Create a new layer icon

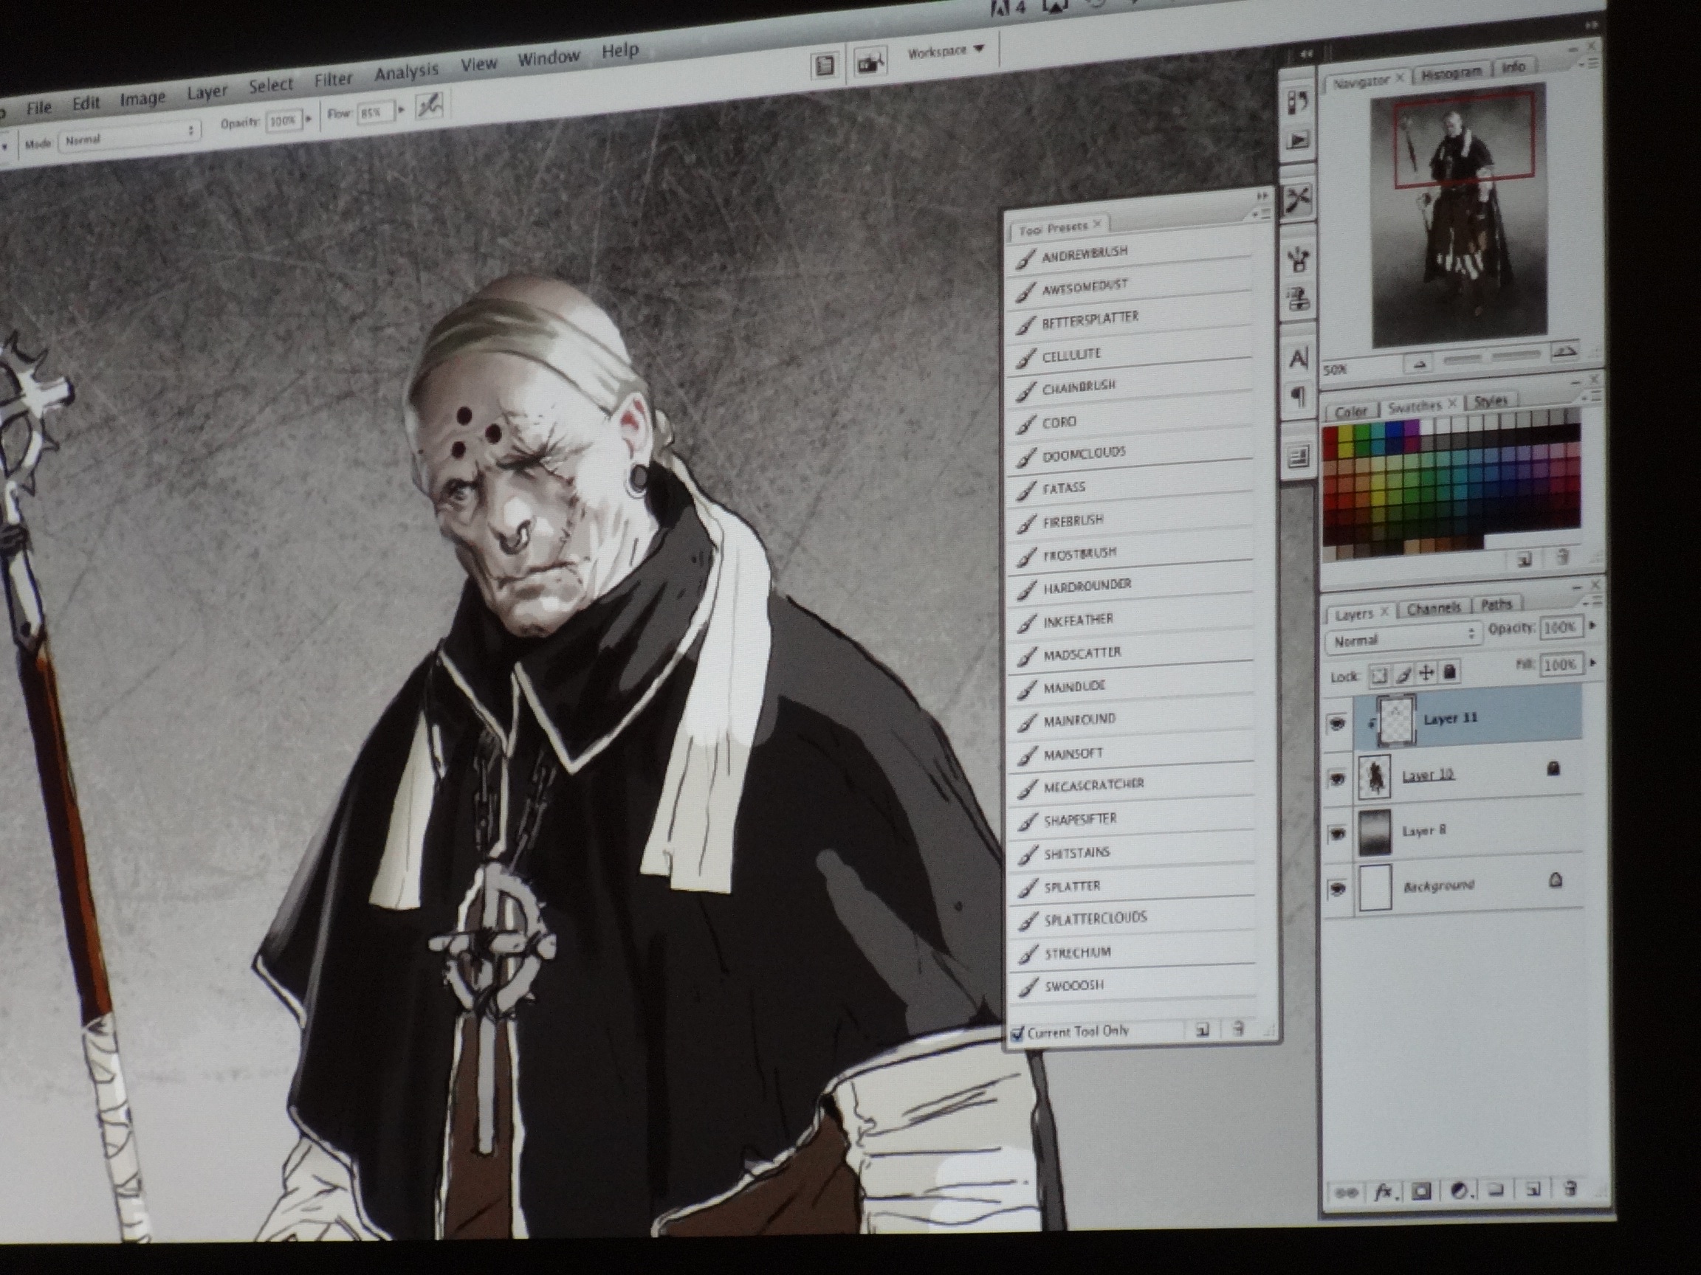1533,1189
